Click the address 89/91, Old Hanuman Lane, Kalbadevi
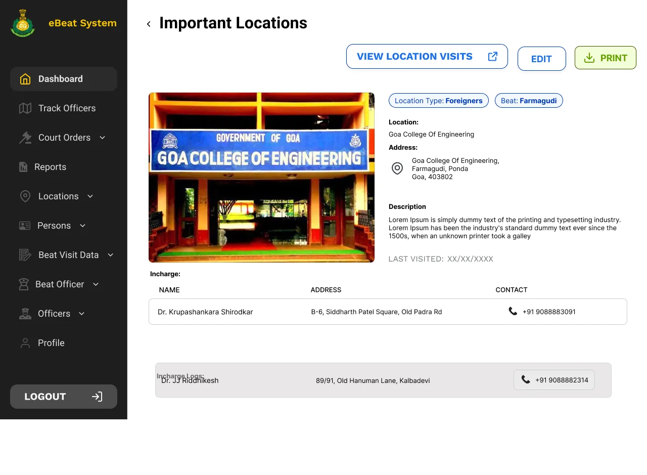 pos(373,380)
